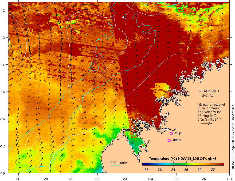Click the date label 27-Aug-2010
Image resolution: width=235 pixels, height=181 pixels.
209,91
